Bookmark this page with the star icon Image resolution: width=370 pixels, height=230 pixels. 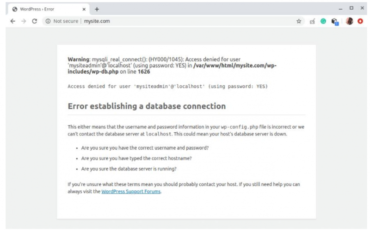coord(299,21)
